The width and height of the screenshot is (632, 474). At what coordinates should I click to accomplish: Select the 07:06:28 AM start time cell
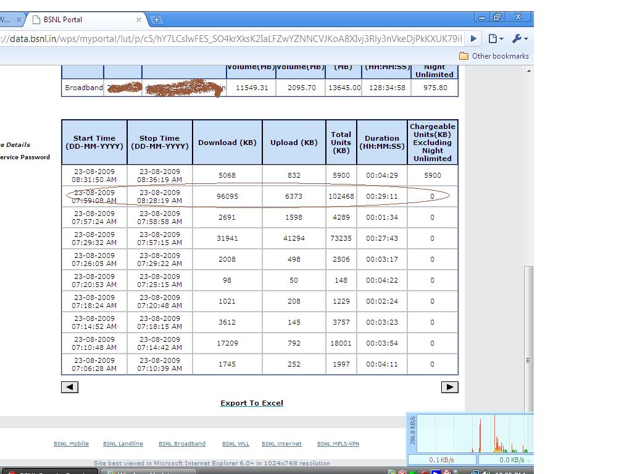[94, 364]
